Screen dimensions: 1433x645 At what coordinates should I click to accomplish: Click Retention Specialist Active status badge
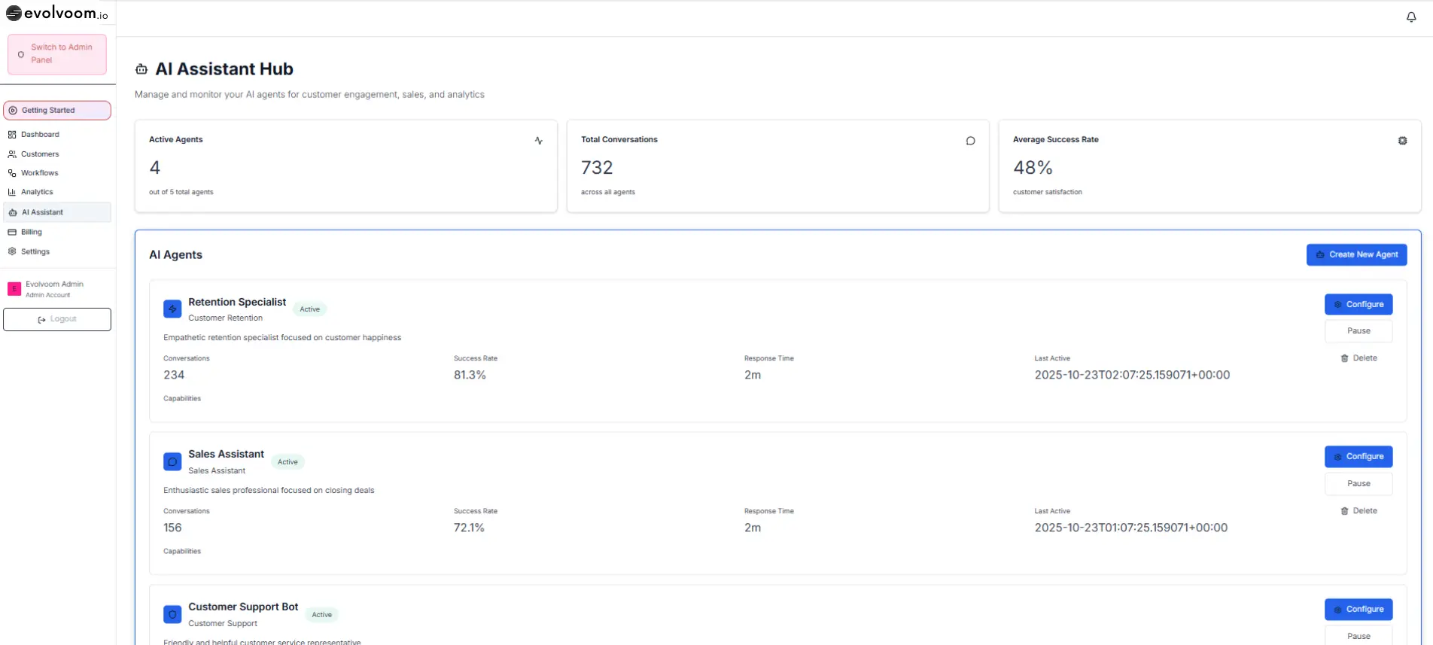(x=310, y=309)
